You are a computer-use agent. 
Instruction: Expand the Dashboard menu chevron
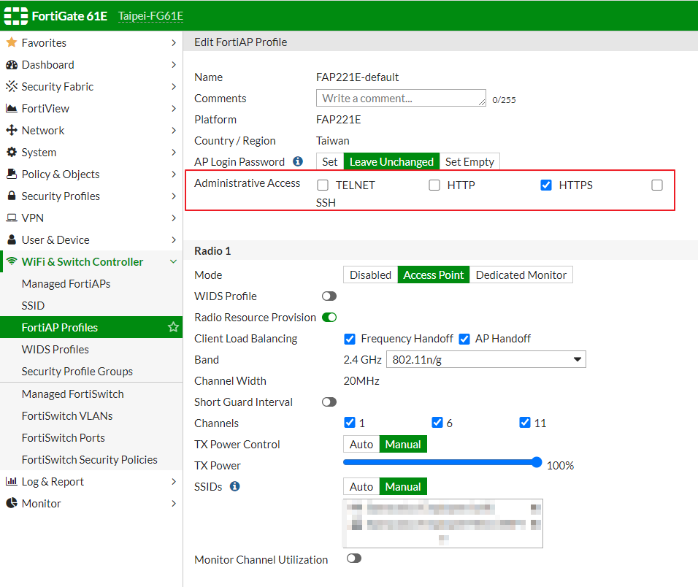tap(174, 64)
